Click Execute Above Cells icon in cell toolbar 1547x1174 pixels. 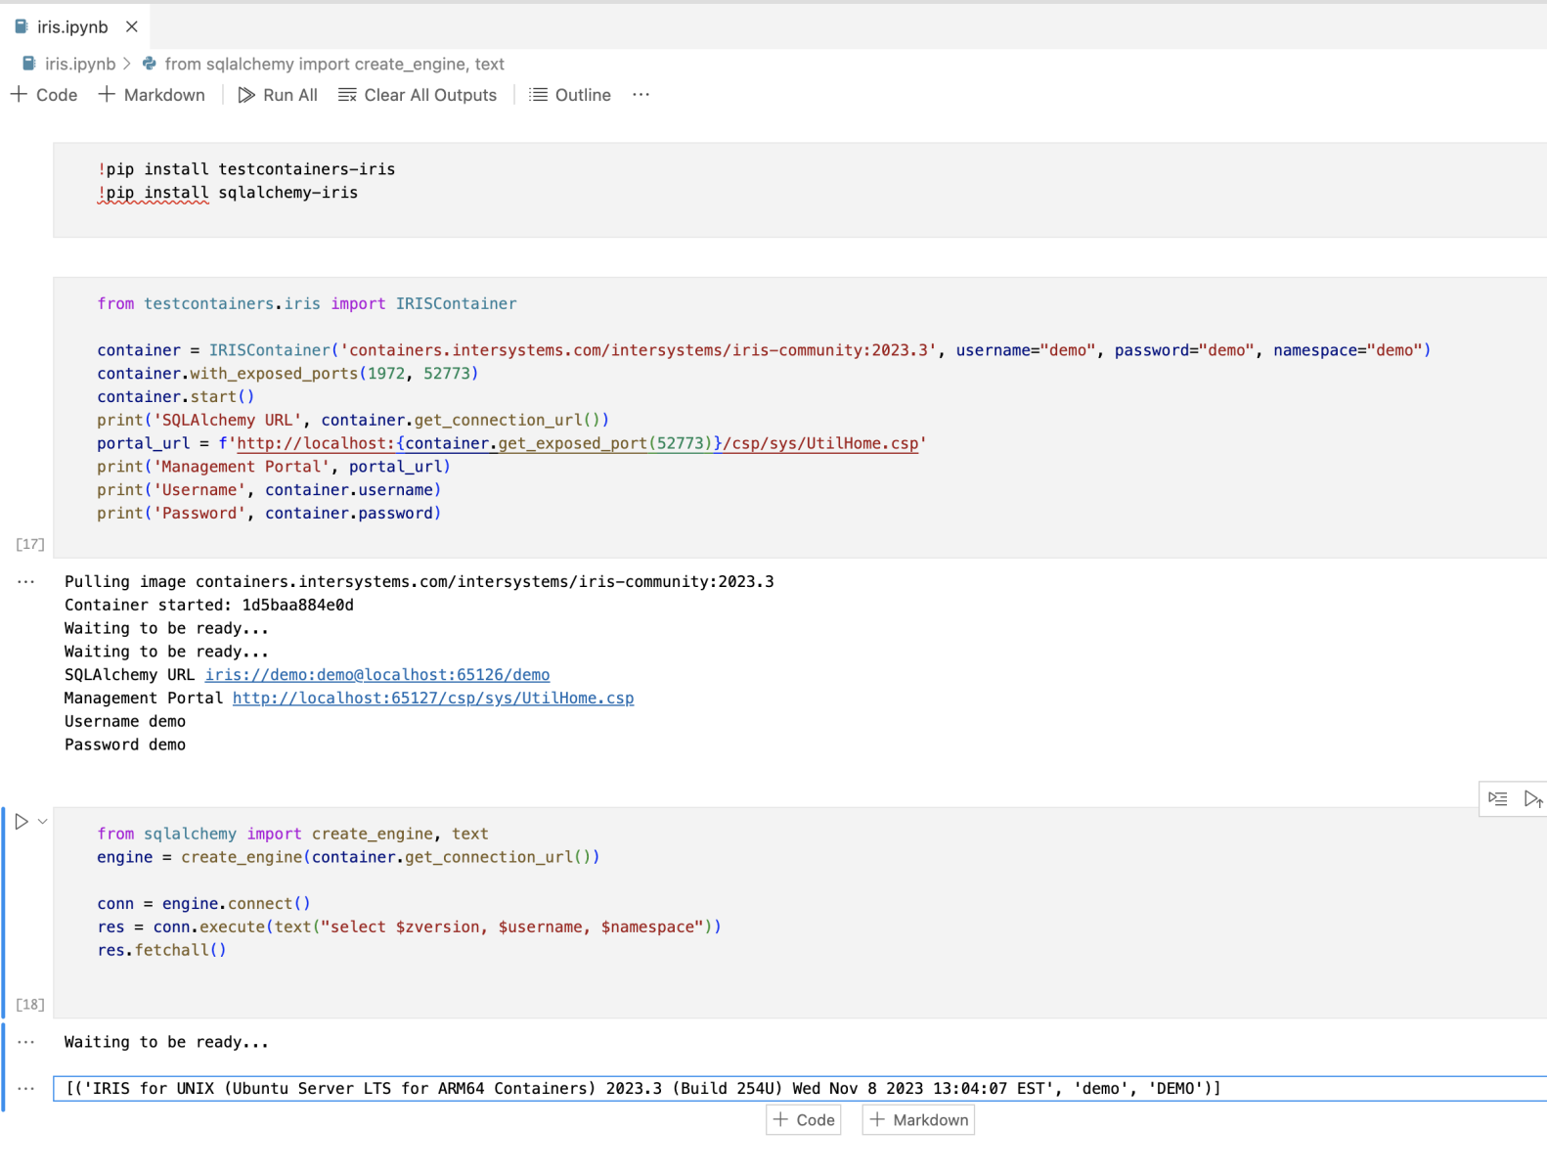tap(1497, 799)
